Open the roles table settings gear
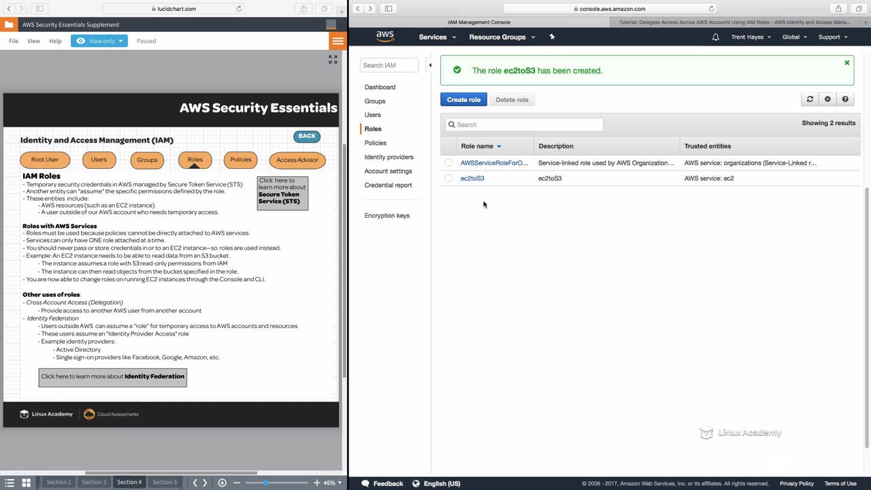The image size is (871, 490). [x=827, y=99]
